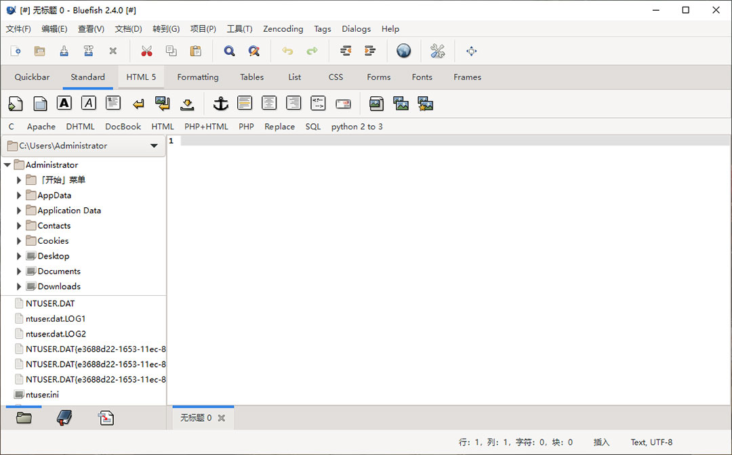Click the Cut scissors icon
This screenshot has height=455, width=732.
coord(146,51)
